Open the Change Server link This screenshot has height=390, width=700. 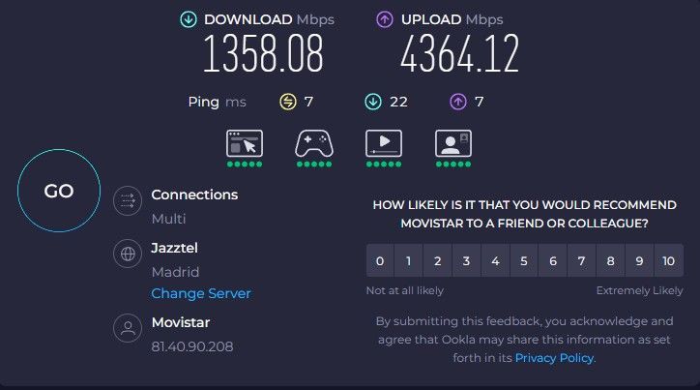(200, 293)
